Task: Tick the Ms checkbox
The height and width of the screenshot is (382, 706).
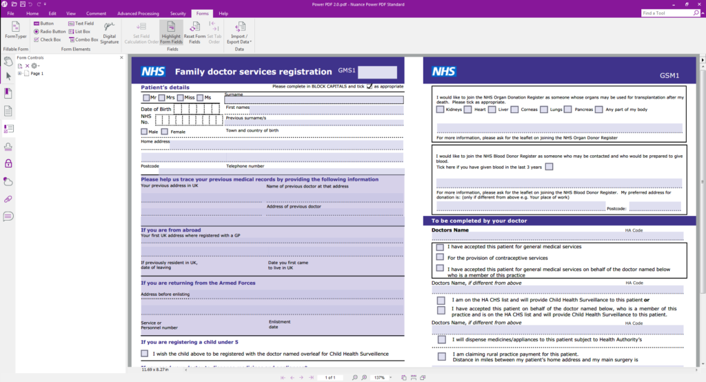Action: [x=200, y=98]
